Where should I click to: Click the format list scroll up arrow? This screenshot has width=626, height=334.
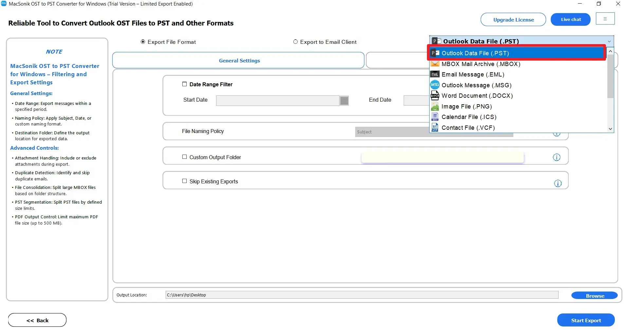610,52
